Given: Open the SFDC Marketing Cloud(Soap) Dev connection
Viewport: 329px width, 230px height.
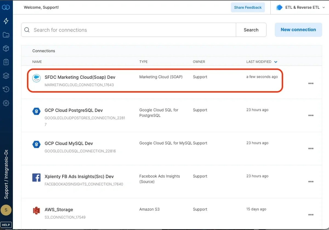Looking at the screenshot, I should (80, 77).
